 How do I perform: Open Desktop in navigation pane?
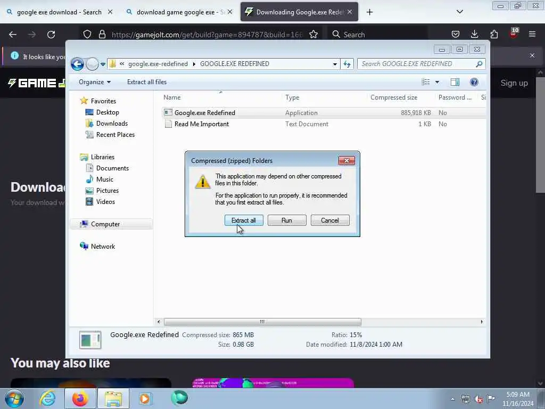point(108,112)
